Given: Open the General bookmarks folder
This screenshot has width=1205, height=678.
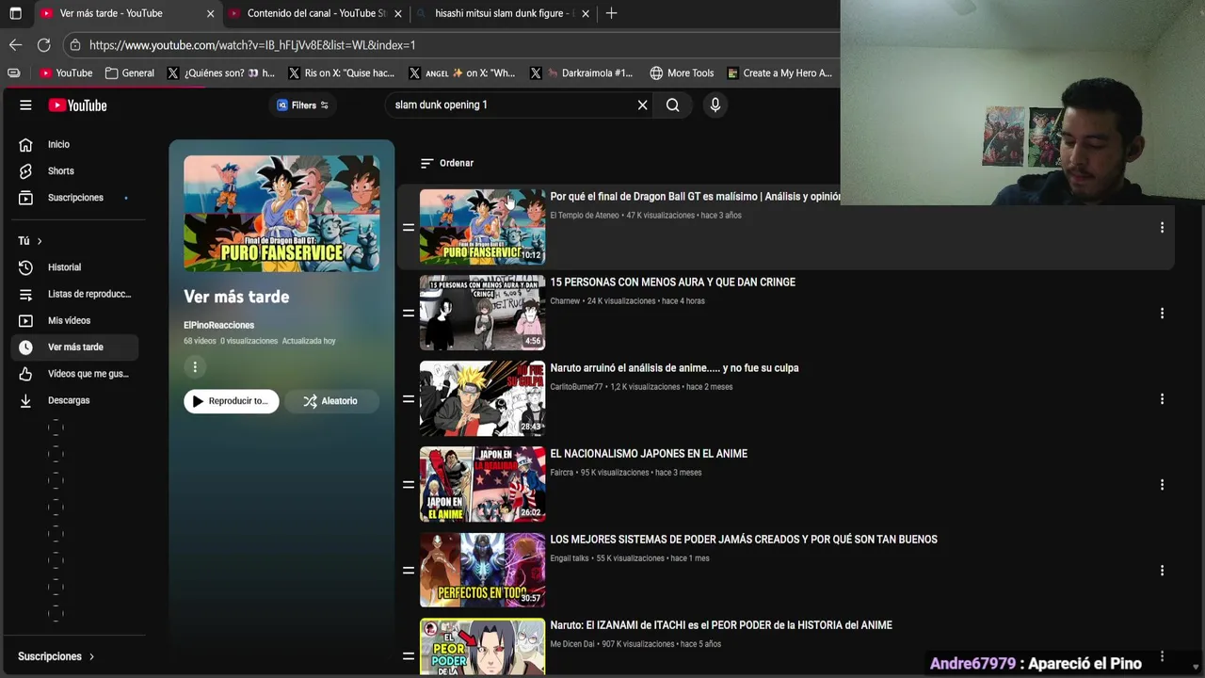Looking at the screenshot, I should click(130, 73).
